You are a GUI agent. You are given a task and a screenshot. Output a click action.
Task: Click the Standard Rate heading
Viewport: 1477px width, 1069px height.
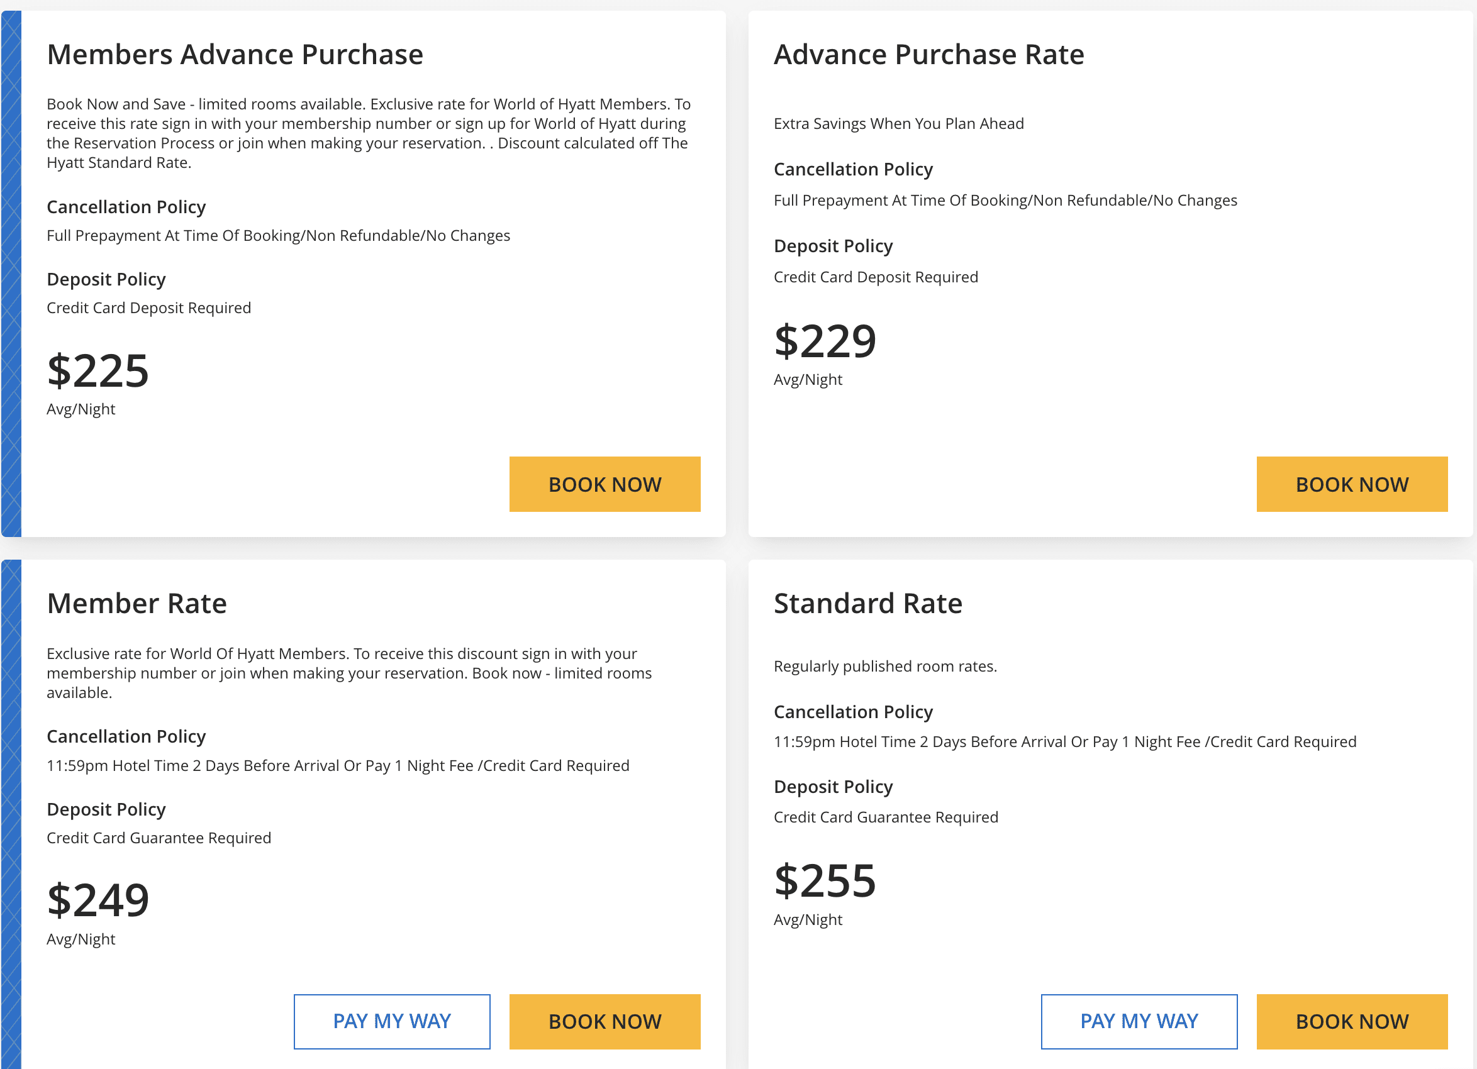[867, 604]
